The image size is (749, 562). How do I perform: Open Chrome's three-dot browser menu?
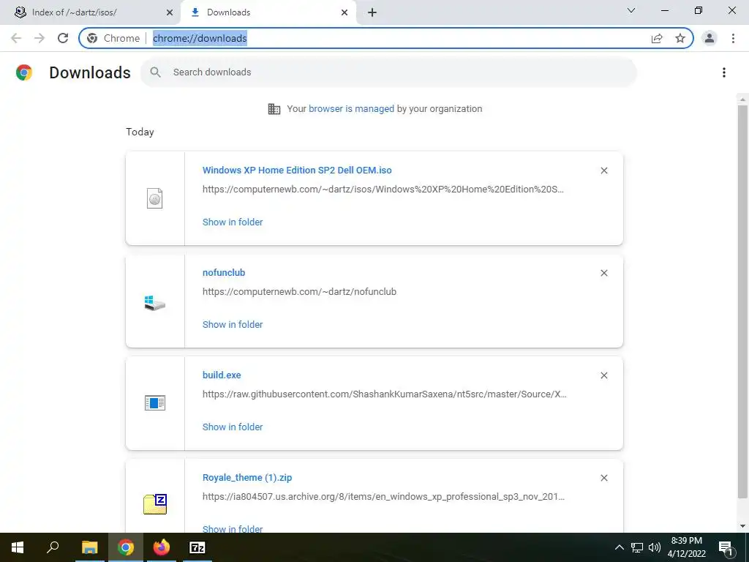tap(733, 38)
